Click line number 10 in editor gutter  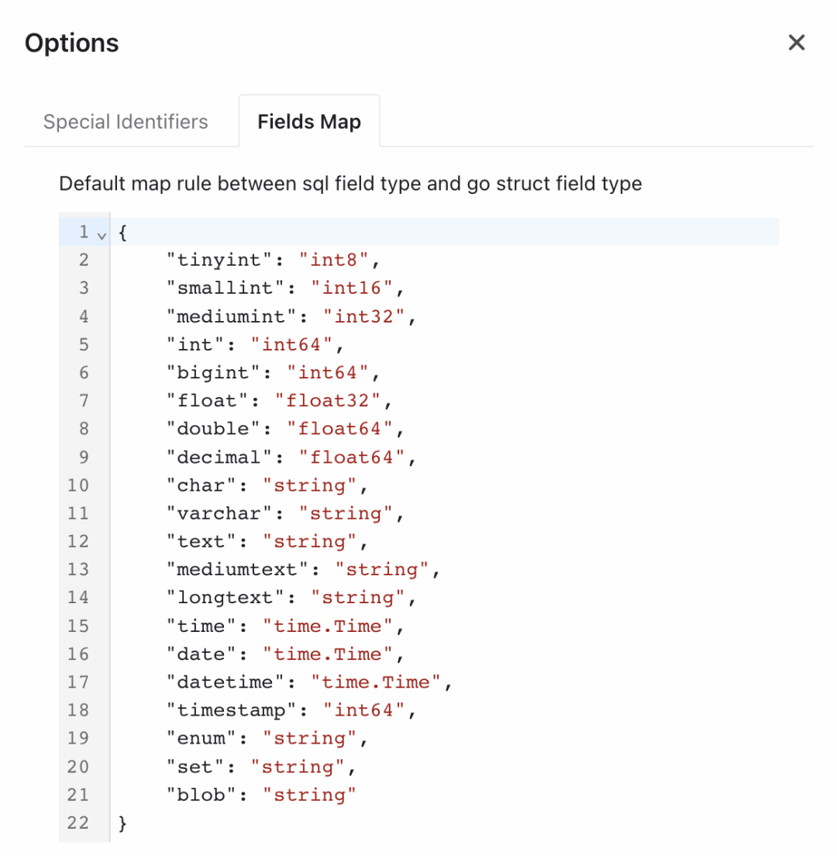point(78,485)
